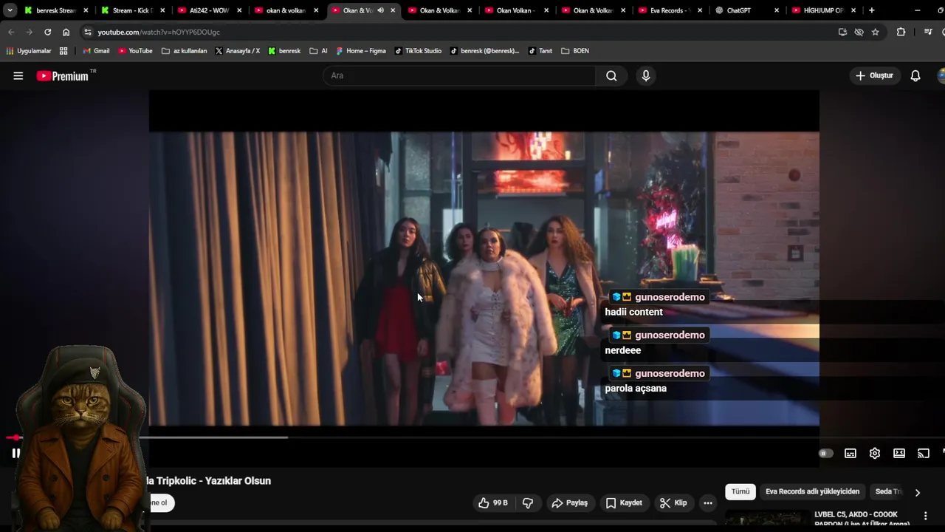Like the video with 99 B likes

(x=493, y=502)
